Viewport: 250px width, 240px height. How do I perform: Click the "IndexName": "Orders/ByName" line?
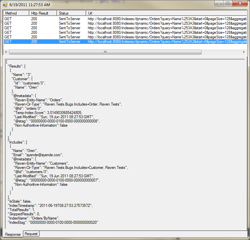pos(33,218)
